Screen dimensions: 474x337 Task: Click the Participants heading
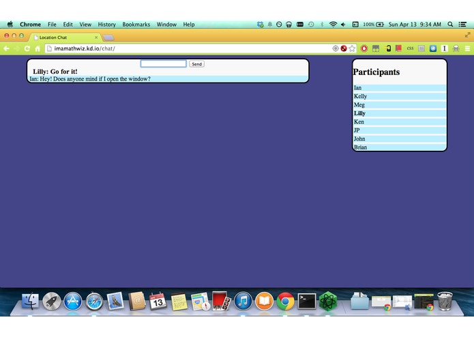pos(376,72)
